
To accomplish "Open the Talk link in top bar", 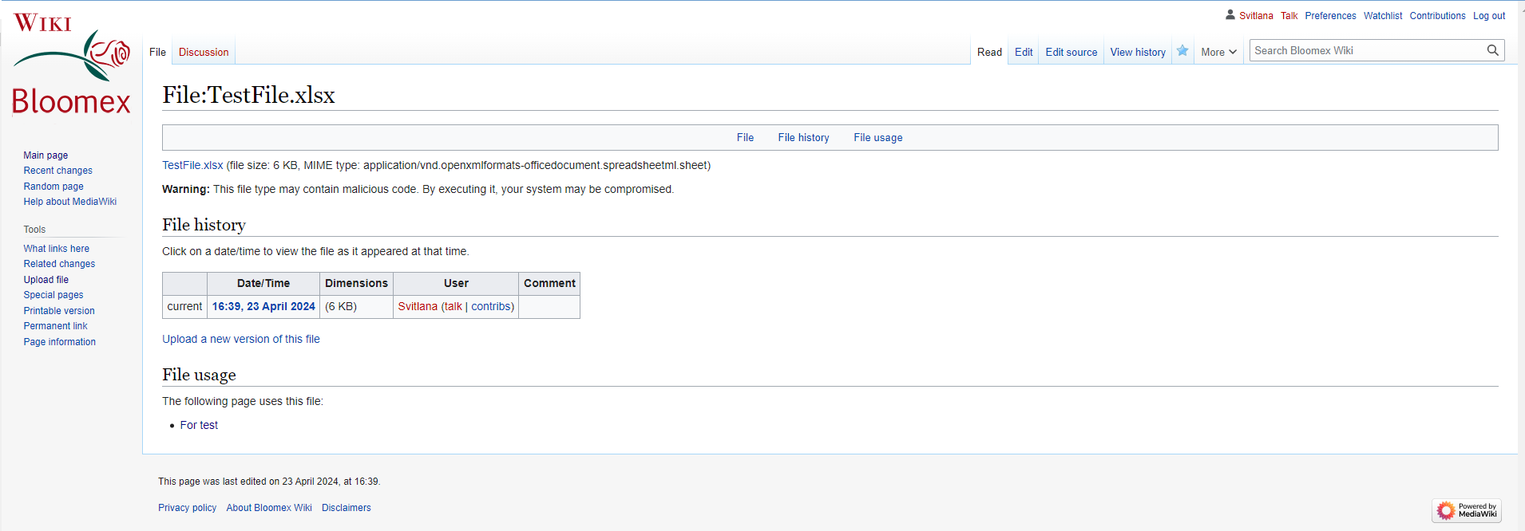I will click(1289, 16).
